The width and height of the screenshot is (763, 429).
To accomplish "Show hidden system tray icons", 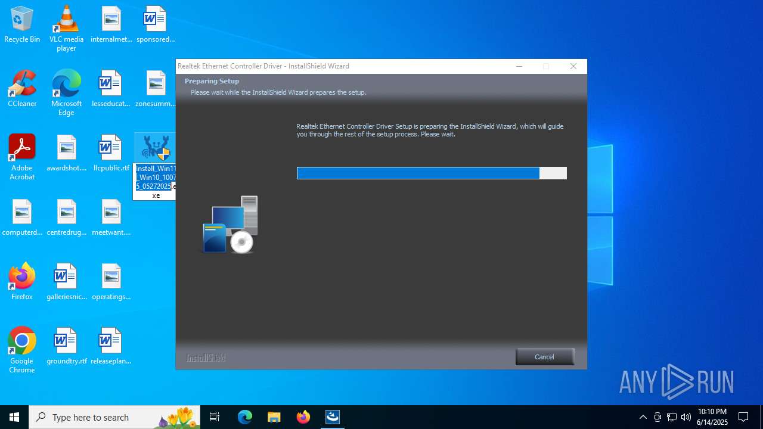I will 643,417.
